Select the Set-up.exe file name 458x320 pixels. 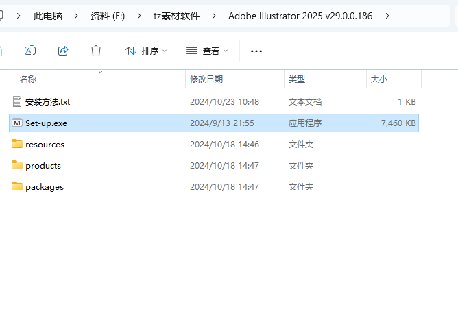tap(46, 123)
